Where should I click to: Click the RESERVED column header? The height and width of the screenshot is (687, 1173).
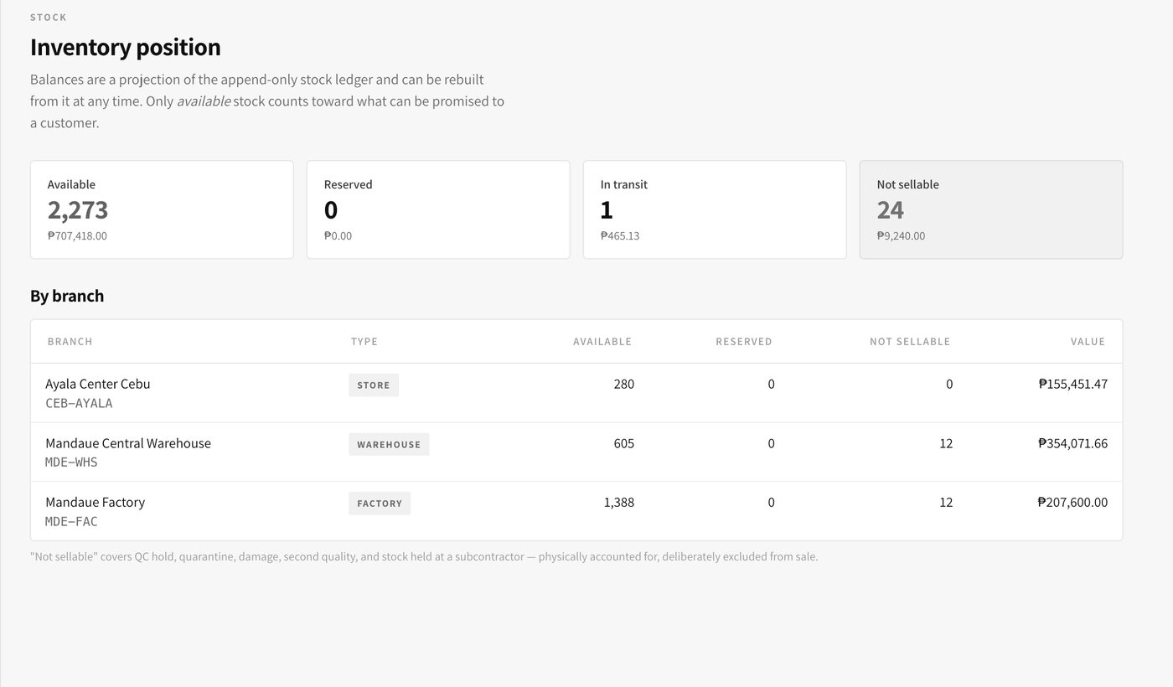click(744, 341)
